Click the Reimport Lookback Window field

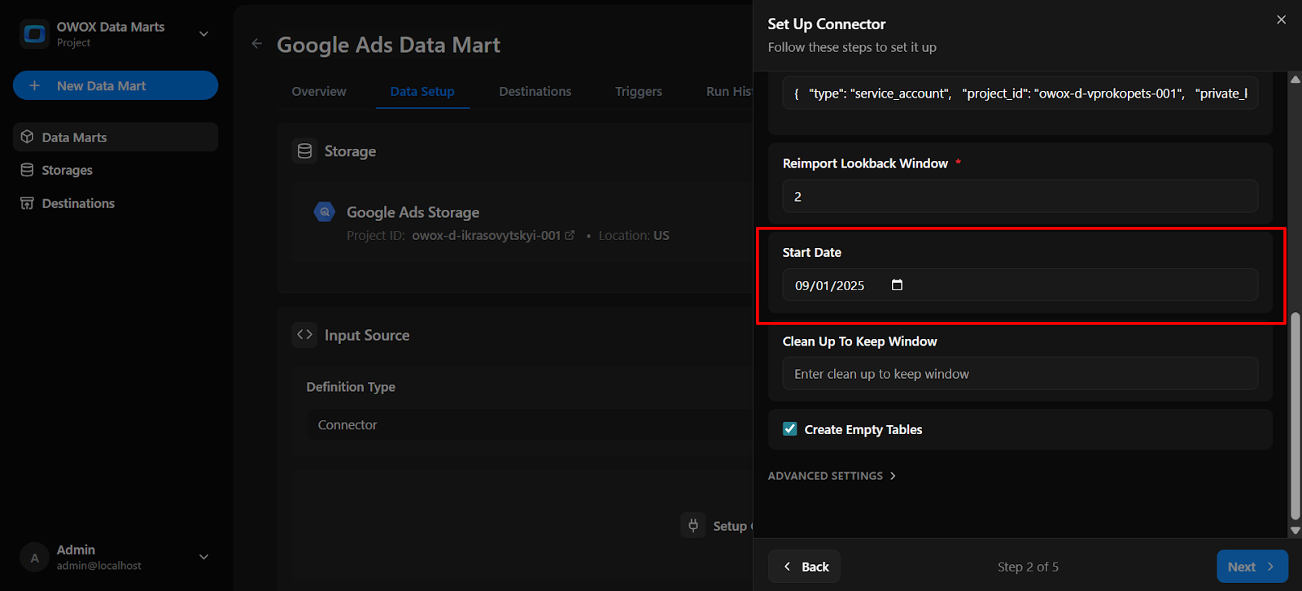[1020, 196]
